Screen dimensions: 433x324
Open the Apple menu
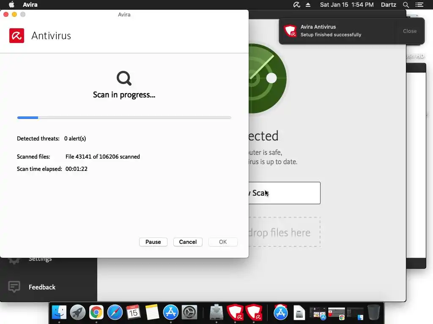pos(11,5)
